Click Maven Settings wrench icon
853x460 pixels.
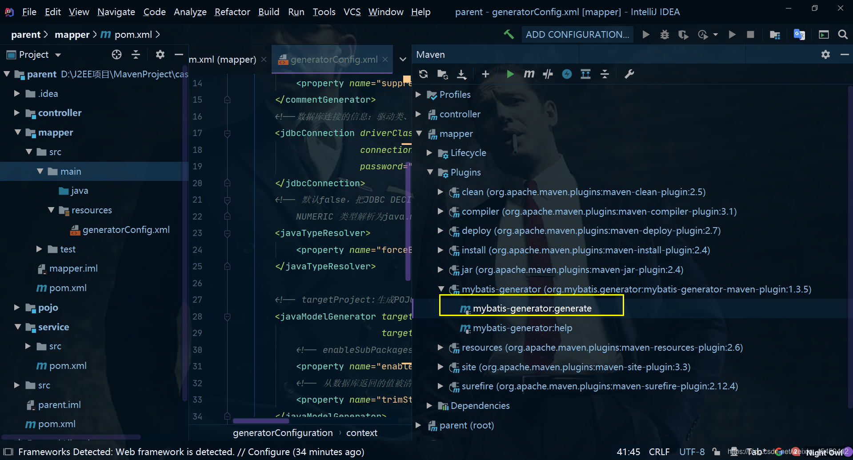[629, 74]
